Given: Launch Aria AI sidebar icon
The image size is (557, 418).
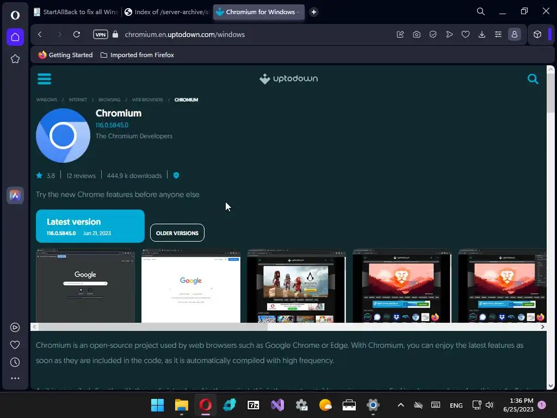Looking at the screenshot, I should (x=15, y=195).
